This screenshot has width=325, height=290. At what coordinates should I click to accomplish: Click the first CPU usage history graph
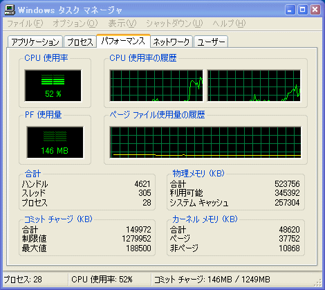point(156,86)
